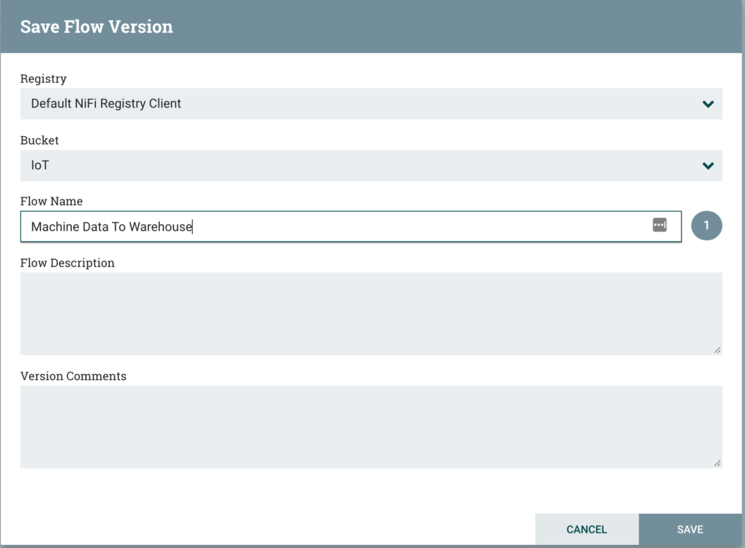This screenshot has height=548, width=745.
Task: Click the resize handle of Flow Description
Action: click(716, 351)
